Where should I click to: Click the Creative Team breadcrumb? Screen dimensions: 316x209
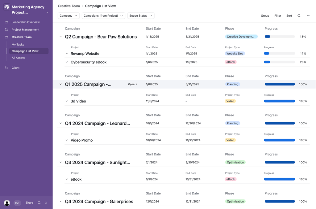click(69, 6)
